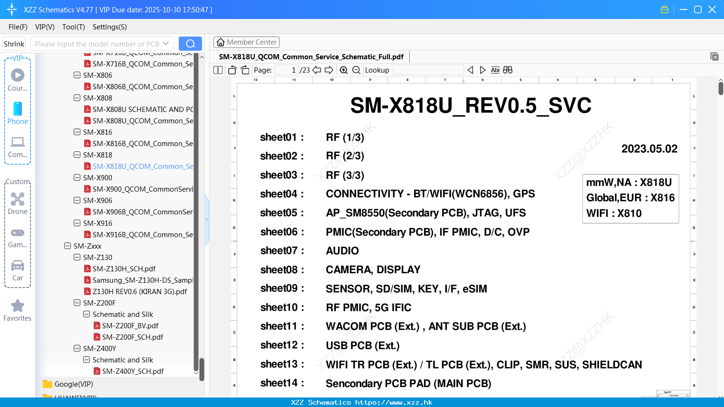This screenshot has height=407, width=724.
Task: Click PDF viewer vertical scrollbar thumb
Action: click(x=721, y=88)
